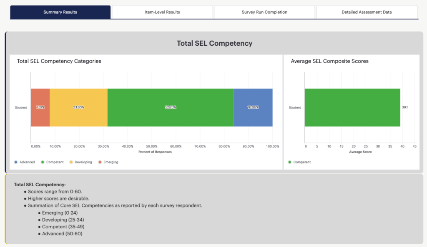
Task: Click the Average SEL Composite Scores title
Action: click(x=329, y=61)
